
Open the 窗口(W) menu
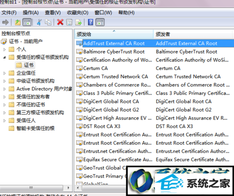click(103, 13)
